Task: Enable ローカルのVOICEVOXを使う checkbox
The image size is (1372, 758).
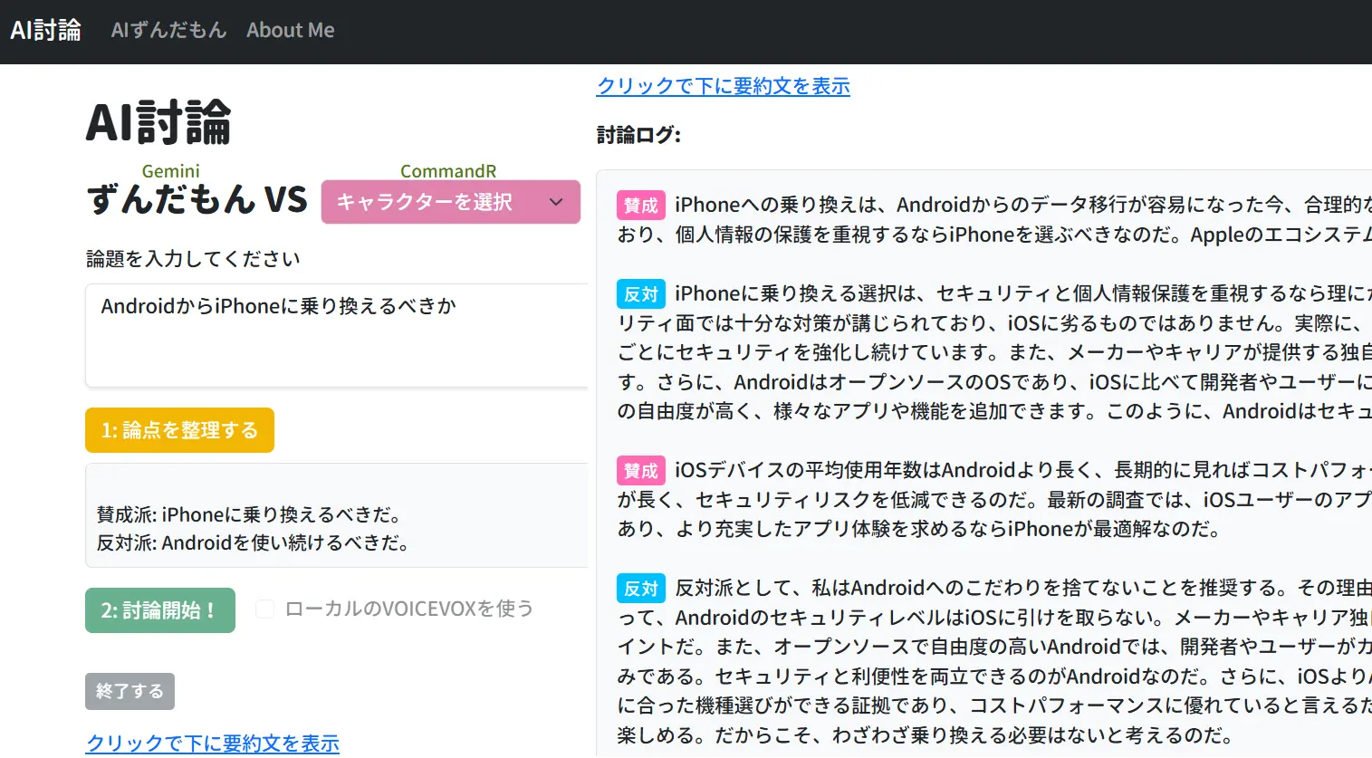Action: pos(265,609)
